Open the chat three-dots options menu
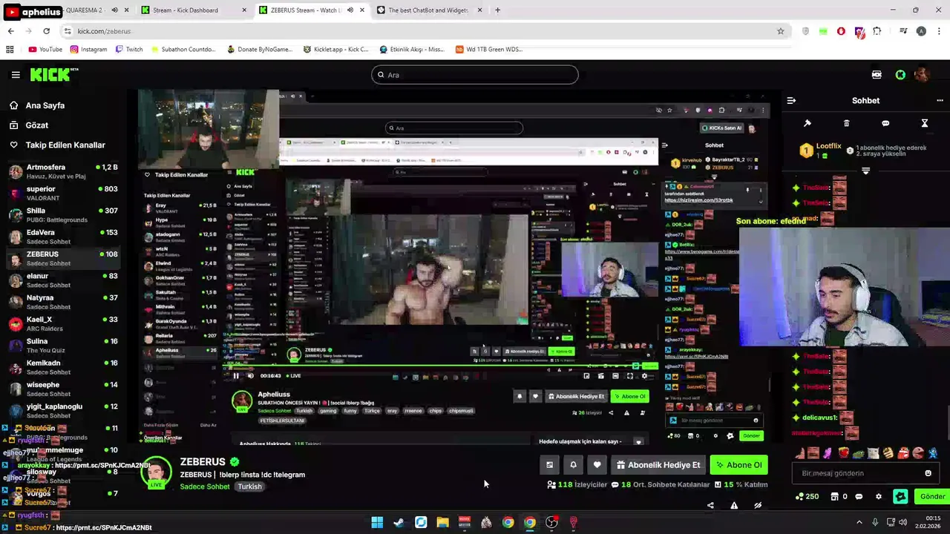The image size is (950, 534). point(940,100)
